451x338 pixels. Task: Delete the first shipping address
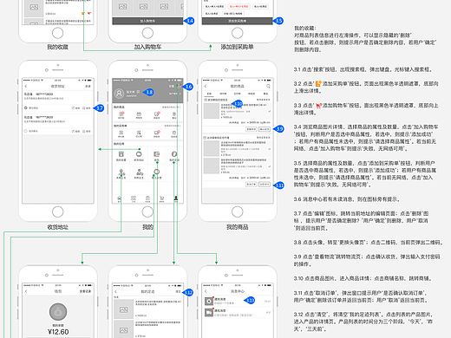87,107
